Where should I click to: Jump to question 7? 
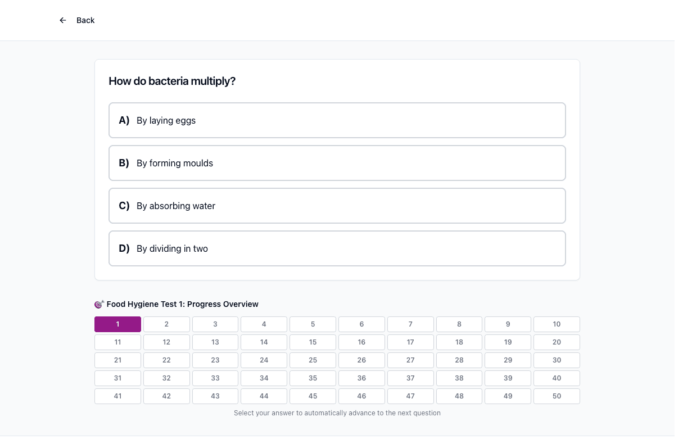(410, 324)
